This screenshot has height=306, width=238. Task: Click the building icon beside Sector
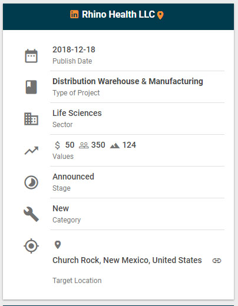tap(31, 119)
